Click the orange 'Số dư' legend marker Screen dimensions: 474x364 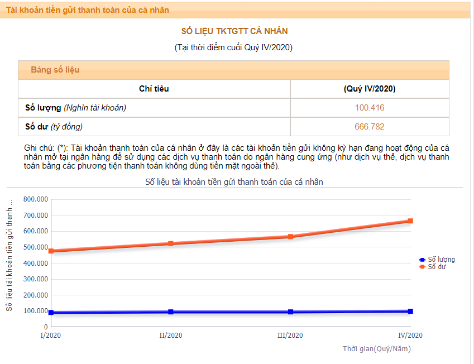[422, 267]
